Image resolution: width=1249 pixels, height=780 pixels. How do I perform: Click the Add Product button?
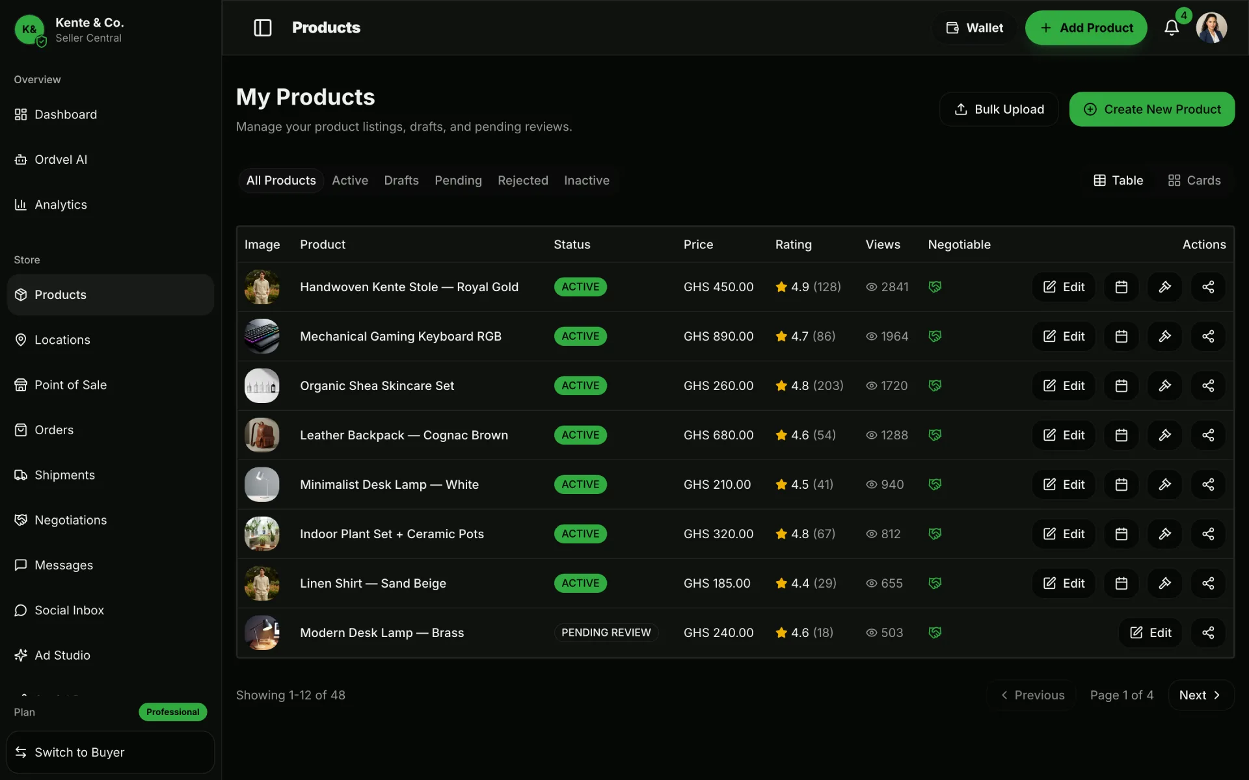click(1086, 27)
